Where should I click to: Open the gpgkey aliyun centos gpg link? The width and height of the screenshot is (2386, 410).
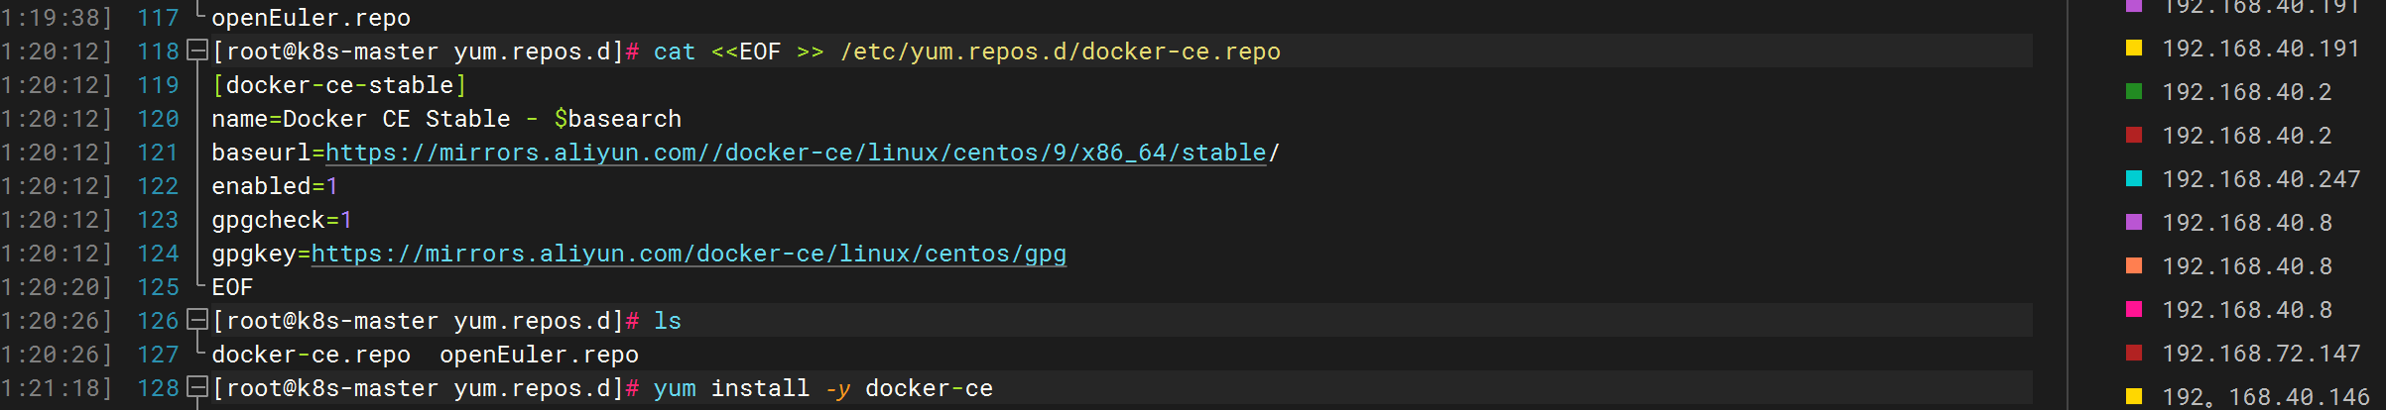pos(689,254)
